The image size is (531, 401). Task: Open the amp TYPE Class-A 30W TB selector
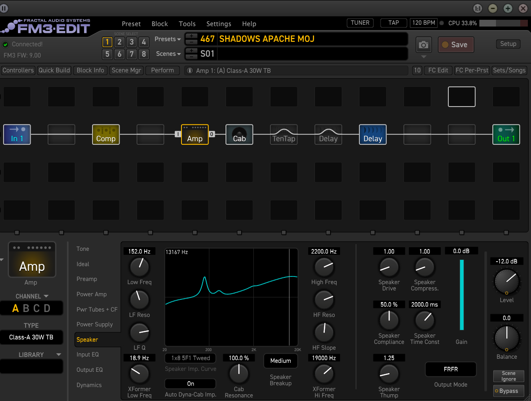coord(31,337)
